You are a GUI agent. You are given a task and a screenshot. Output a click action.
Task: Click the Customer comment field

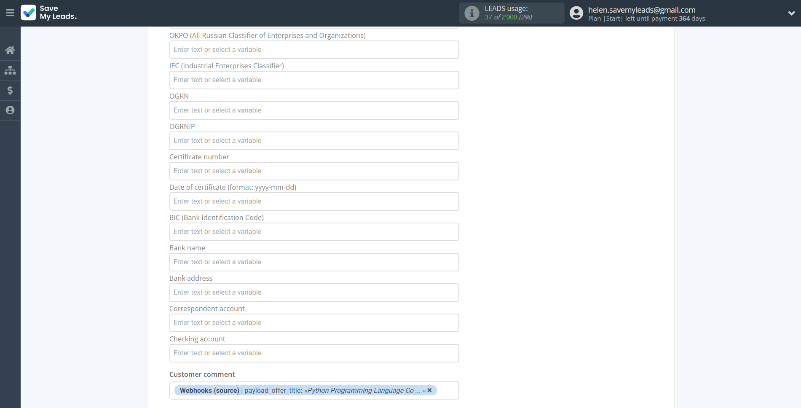point(314,390)
